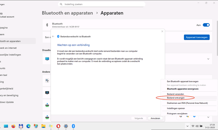Click the text Detecteerbaar als 'ACER-B115'
The height and width of the screenshot is (130, 218).
pos(66,27)
